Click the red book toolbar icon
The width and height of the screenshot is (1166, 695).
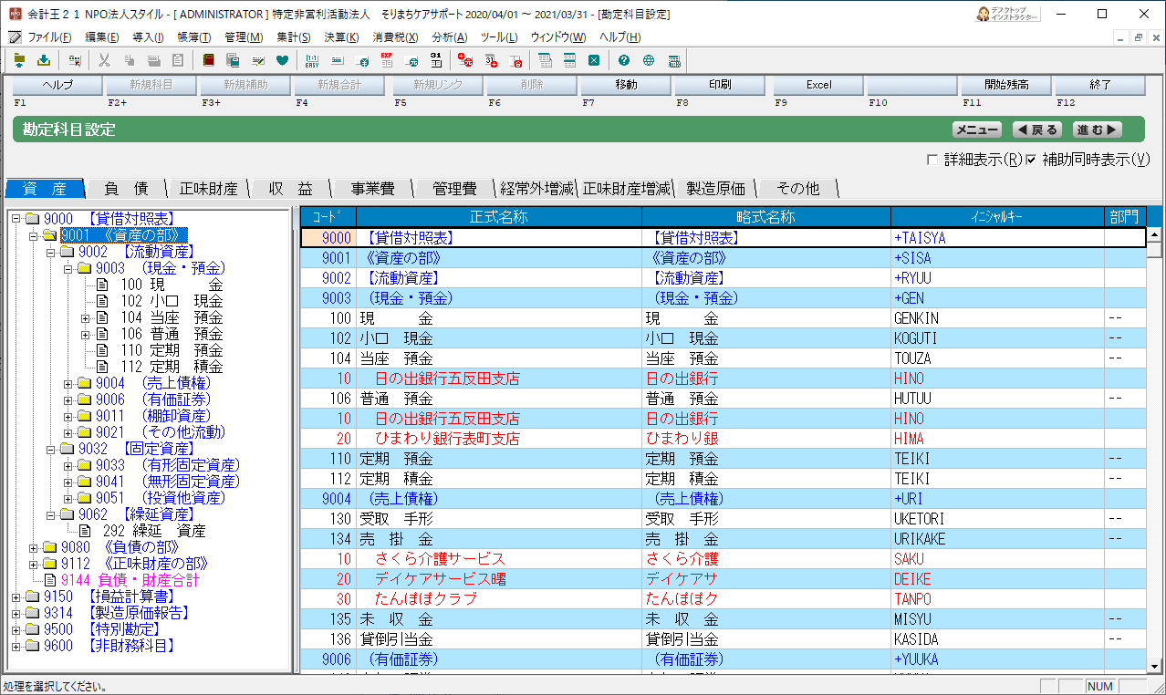209,61
